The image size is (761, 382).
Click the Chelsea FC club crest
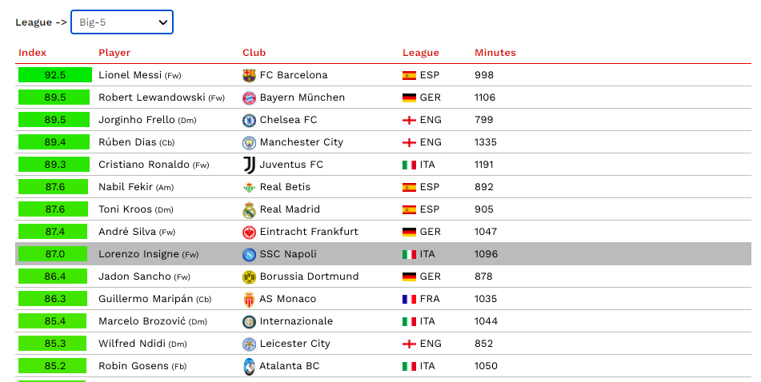249,120
